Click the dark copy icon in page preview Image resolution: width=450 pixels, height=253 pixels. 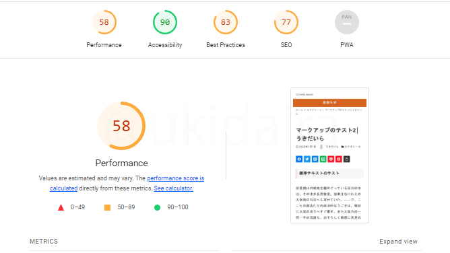tap(347, 159)
